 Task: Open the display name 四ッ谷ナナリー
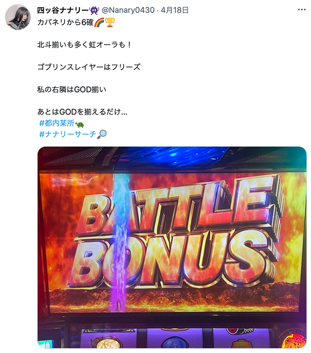63,10
